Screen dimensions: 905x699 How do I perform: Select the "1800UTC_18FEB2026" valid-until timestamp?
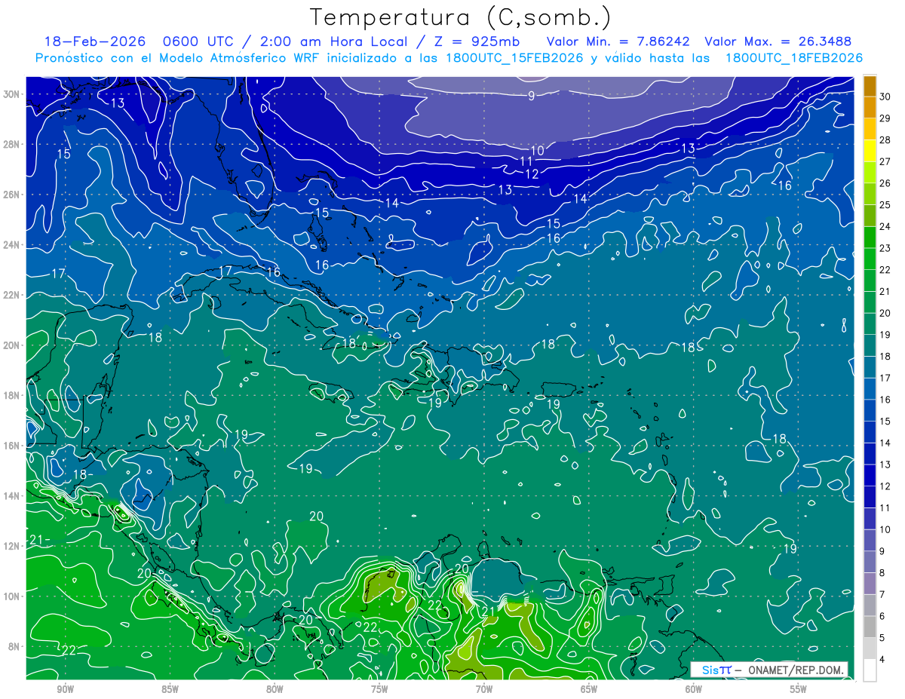[793, 58]
